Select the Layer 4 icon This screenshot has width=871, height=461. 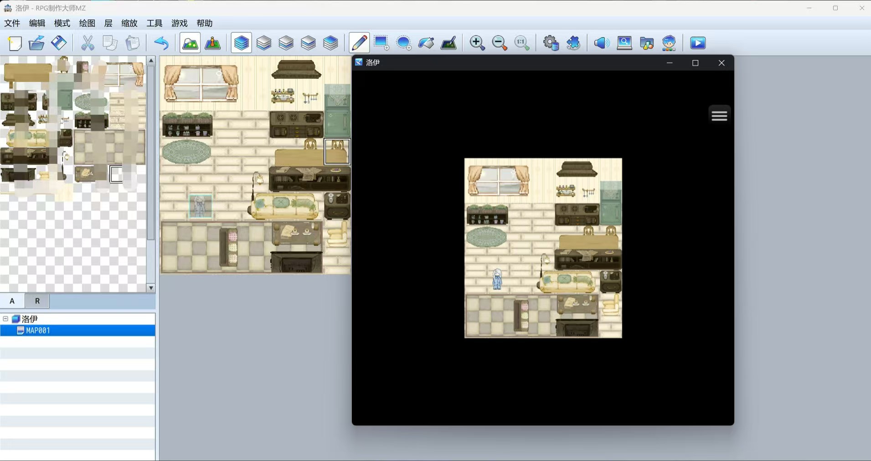click(331, 43)
